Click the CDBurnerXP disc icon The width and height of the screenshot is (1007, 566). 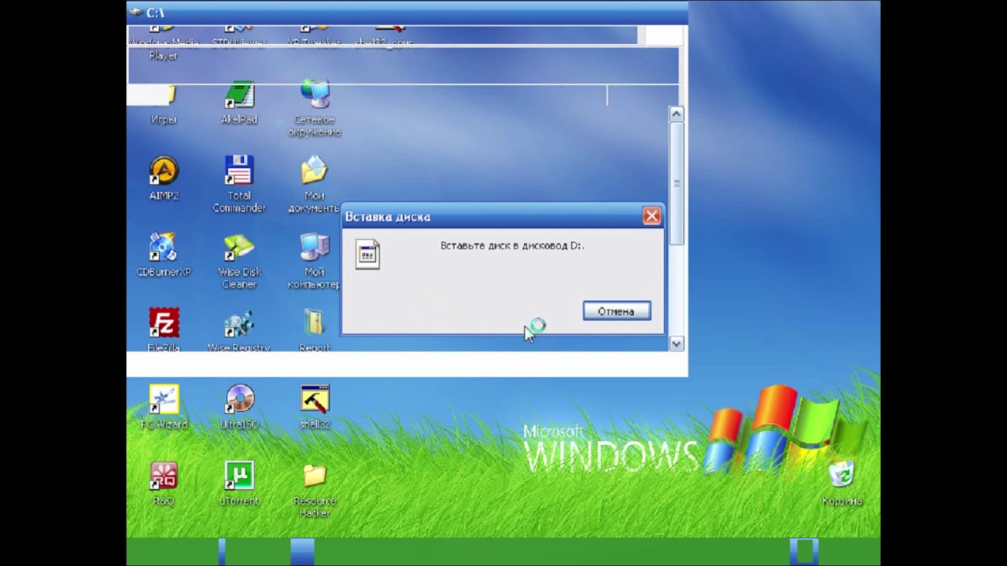(164, 247)
